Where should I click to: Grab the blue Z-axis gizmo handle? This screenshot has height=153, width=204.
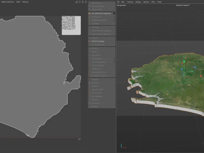tap(181, 69)
